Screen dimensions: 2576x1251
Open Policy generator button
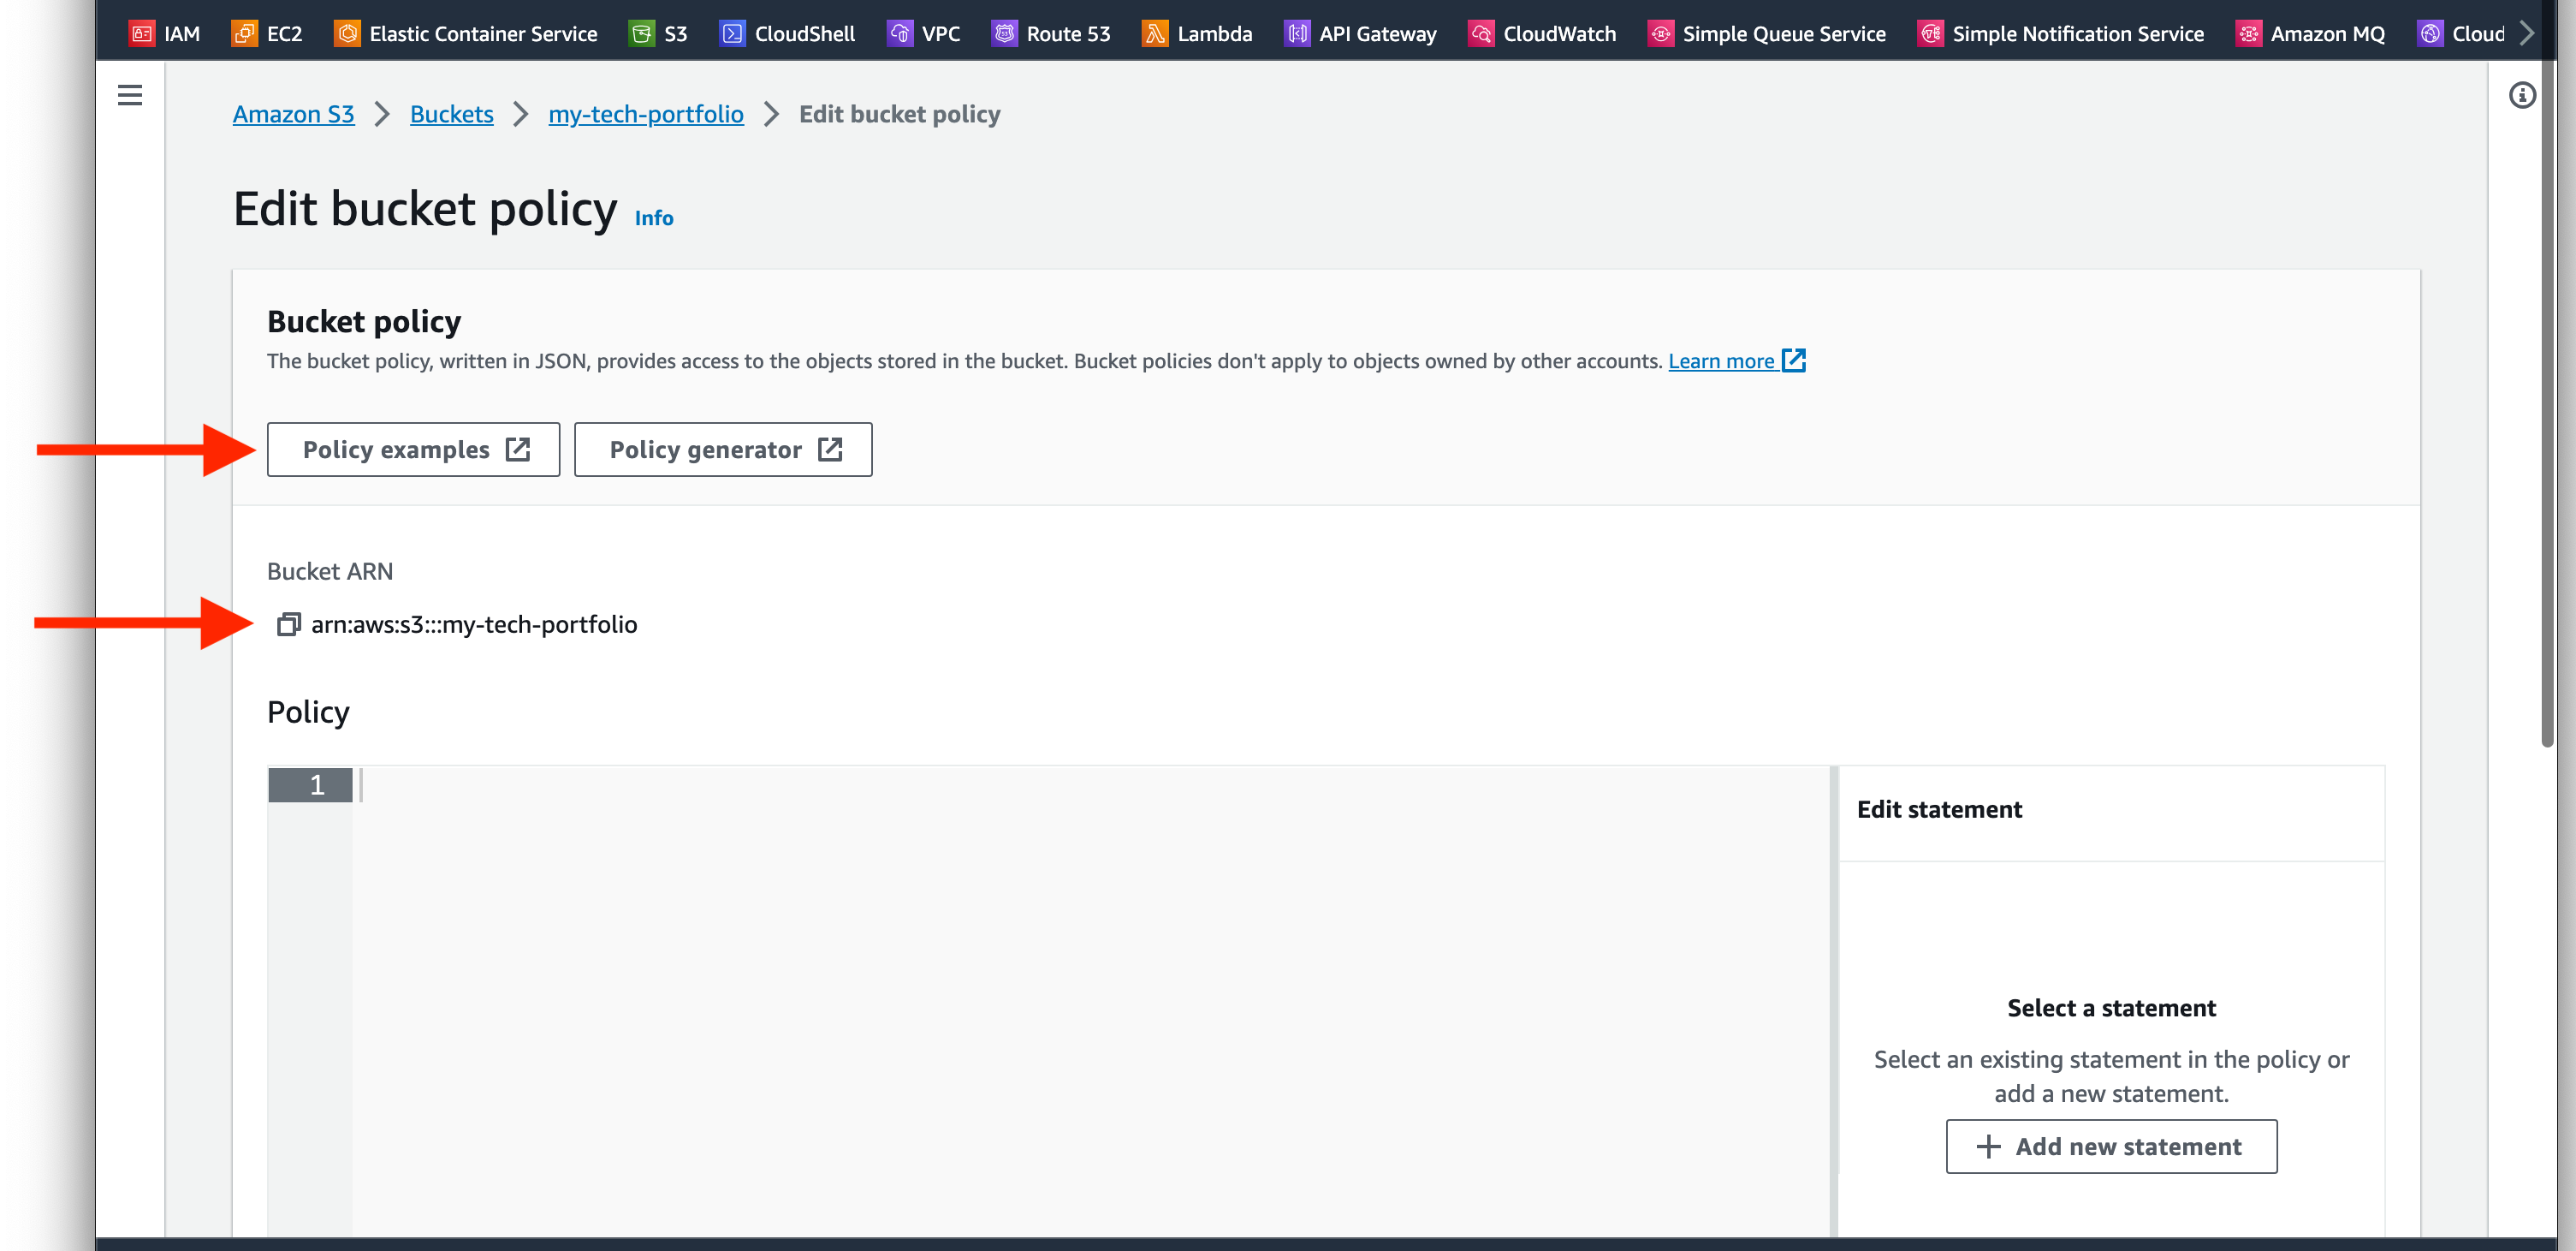click(x=723, y=450)
